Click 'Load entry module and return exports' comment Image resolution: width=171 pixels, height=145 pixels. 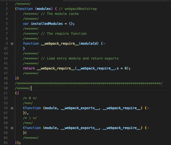click(83, 58)
